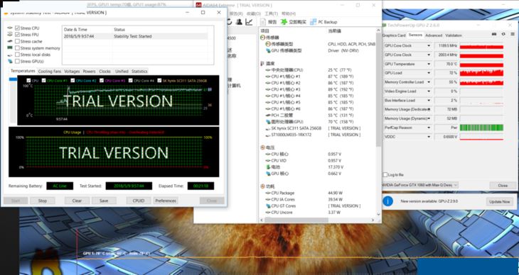Open the VDDC sensor dropdown
Screen dimensions: 519x275
pyautogui.click(x=429, y=137)
